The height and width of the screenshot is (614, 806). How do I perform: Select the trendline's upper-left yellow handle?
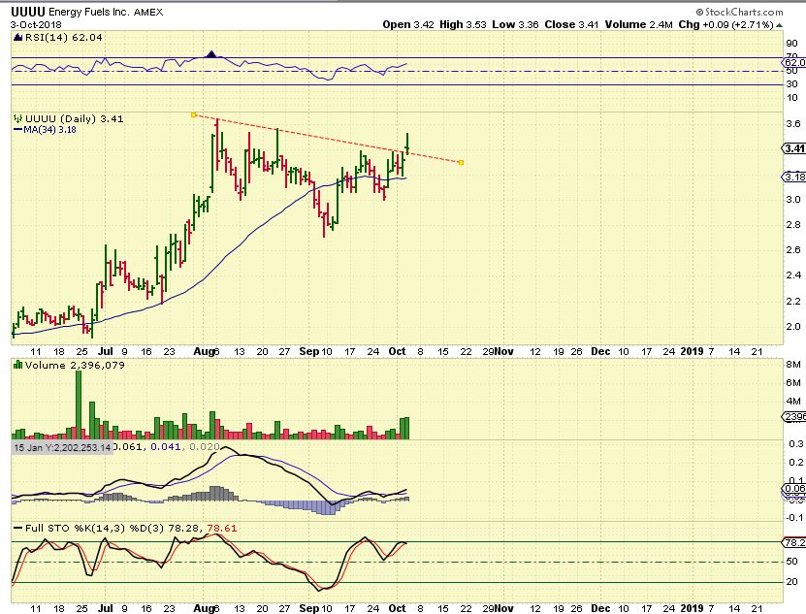click(193, 114)
